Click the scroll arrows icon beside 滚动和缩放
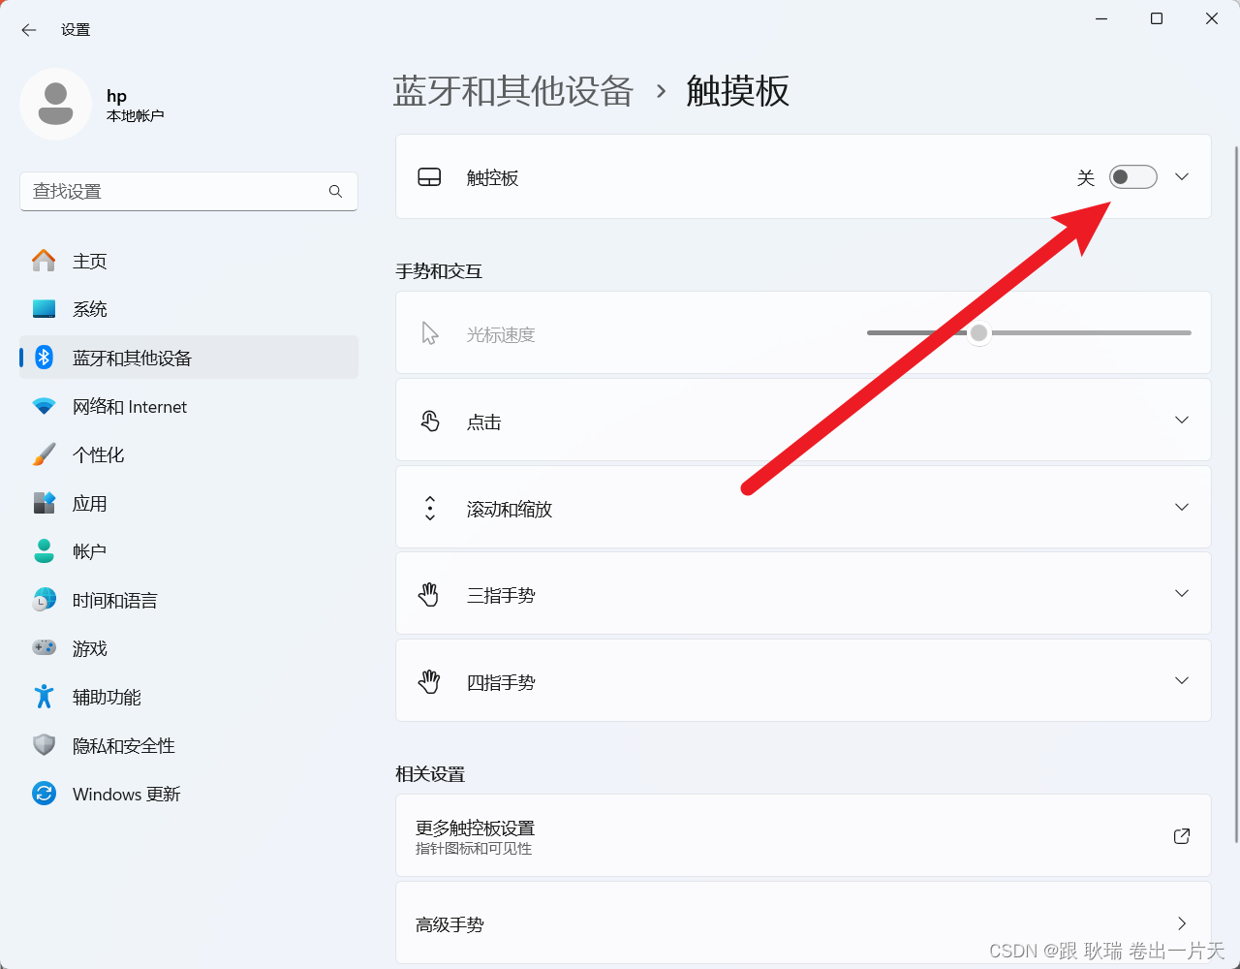 (429, 508)
